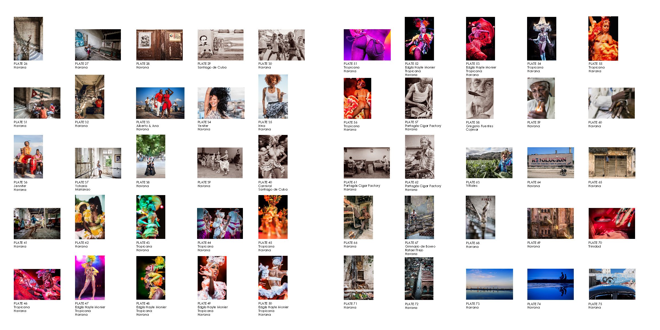660x330 pixels.
Task: Select the Plate 59 man lighting cigar photo
Action: pyautogui.click(x=541, y=98)
